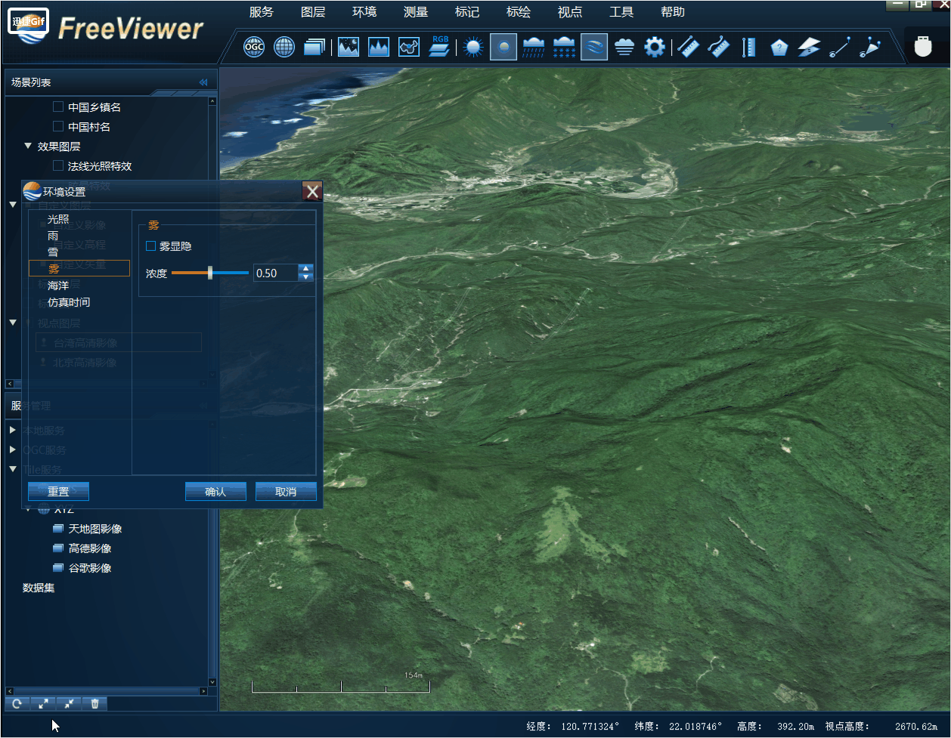Click the cloud with horizontal lines icon
951x738 pixels.
[624, 48]
